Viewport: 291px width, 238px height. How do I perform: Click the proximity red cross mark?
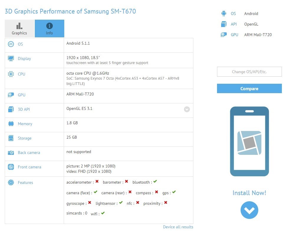[166, 202]
